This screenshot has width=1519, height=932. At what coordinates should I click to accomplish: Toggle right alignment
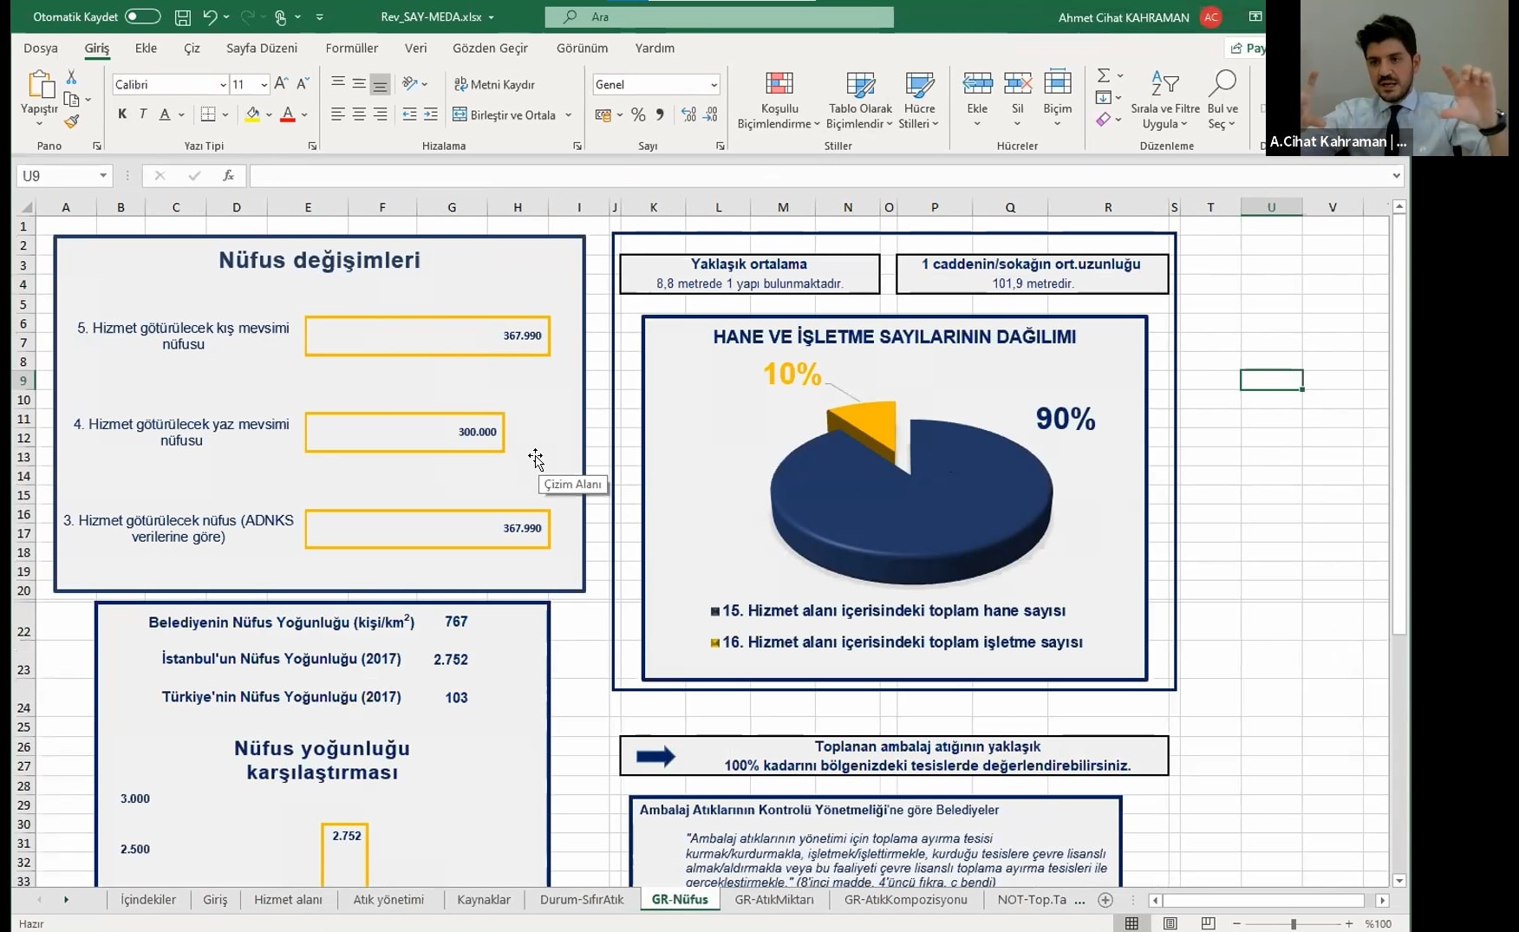pos(380,114)
